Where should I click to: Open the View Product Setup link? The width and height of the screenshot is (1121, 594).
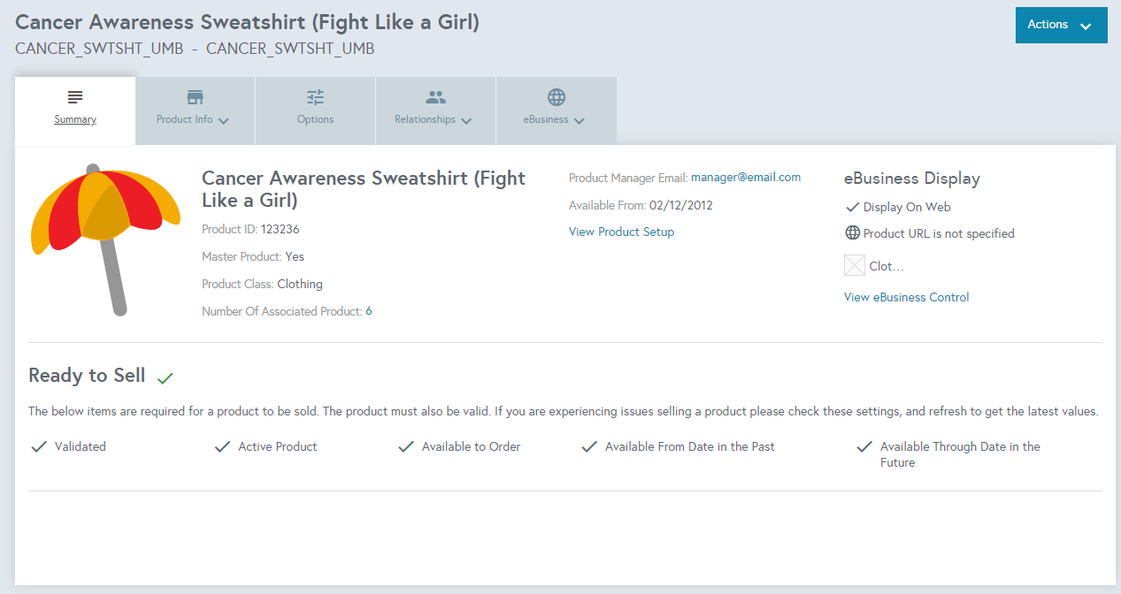pos(621,232)
